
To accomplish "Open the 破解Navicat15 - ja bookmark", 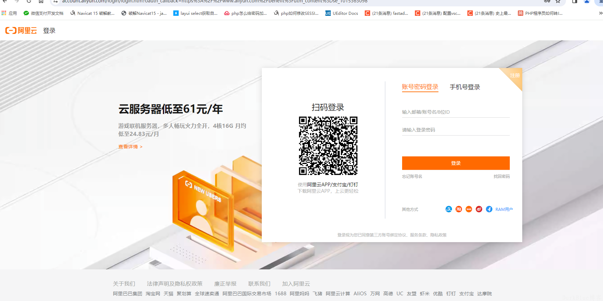I will [x=144, y=13].
